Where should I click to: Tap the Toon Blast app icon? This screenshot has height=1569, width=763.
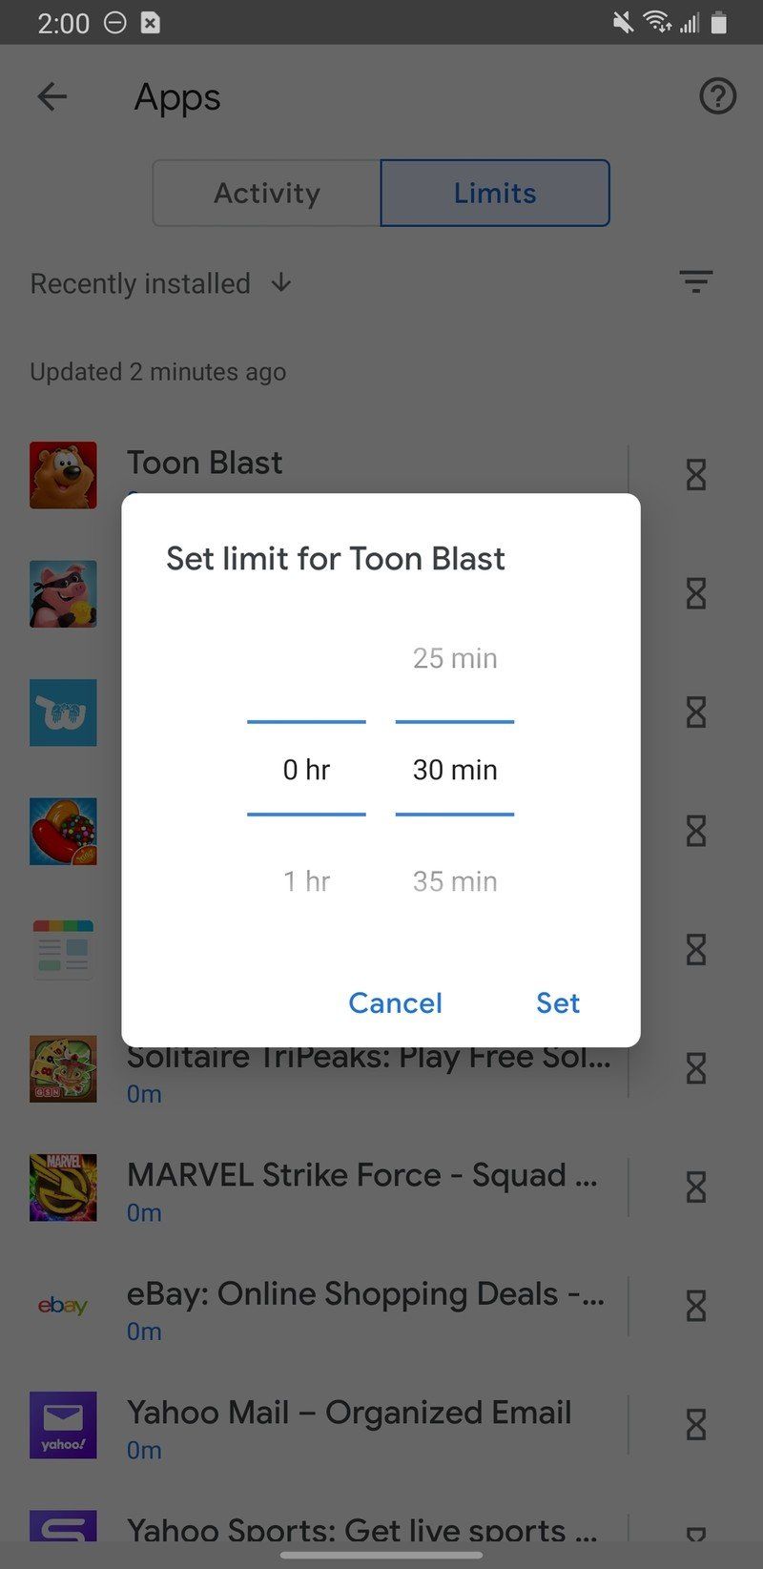coord(63,474)
